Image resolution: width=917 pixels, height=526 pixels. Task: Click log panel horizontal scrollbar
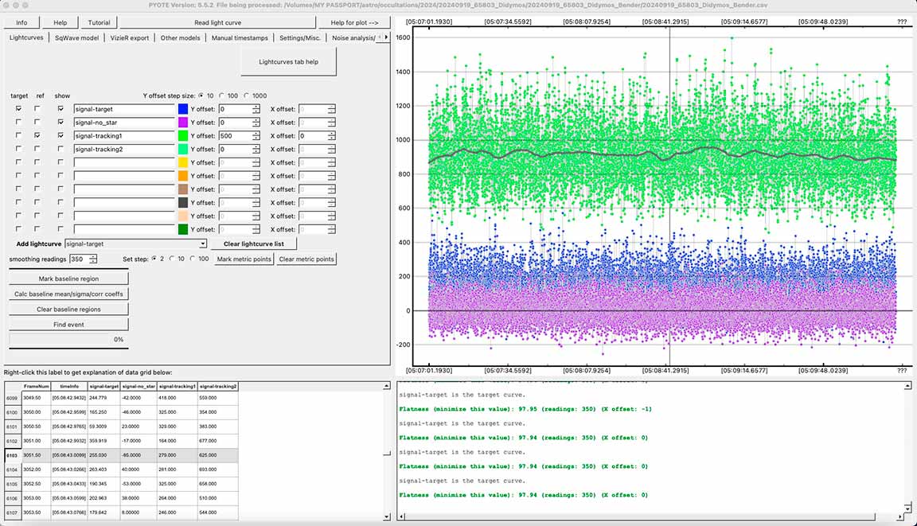click(x=640, y=516)
